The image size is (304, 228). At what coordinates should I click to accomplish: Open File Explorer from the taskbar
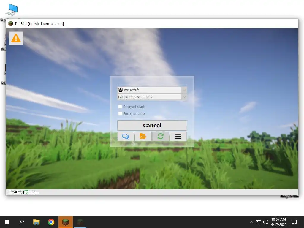coord(36,222)
